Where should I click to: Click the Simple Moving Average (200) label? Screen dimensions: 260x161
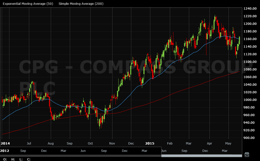(80, 4)
